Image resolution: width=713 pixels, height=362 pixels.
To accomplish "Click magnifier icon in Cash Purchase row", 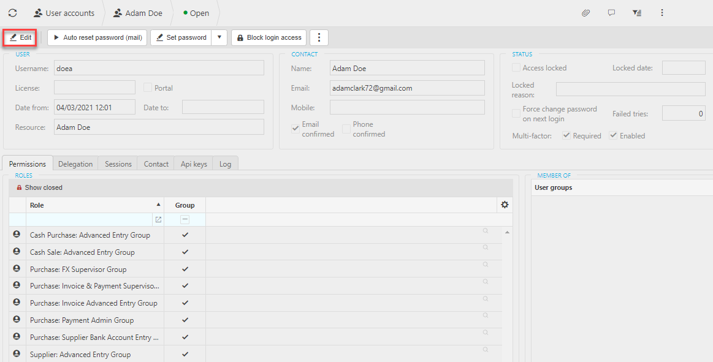I will click(x=486, y=231).
